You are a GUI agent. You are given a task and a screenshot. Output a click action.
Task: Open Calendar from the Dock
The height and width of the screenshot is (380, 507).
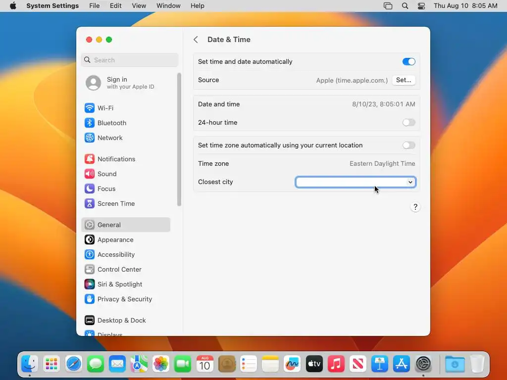coord(204,365)
